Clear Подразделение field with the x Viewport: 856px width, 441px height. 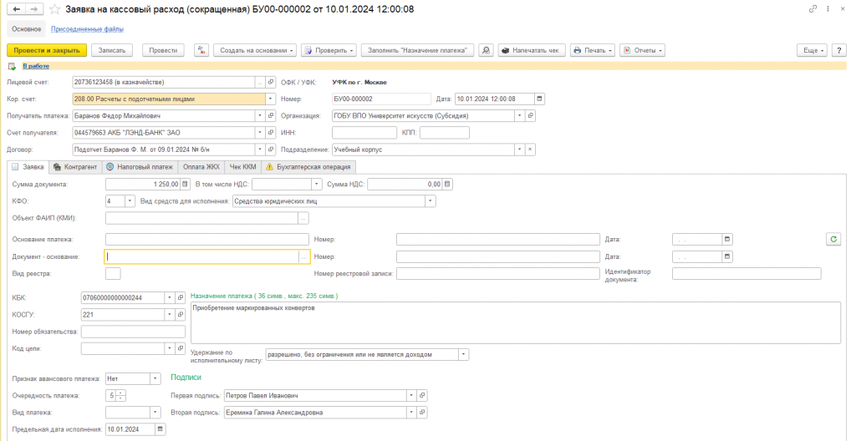click(530, 150)
